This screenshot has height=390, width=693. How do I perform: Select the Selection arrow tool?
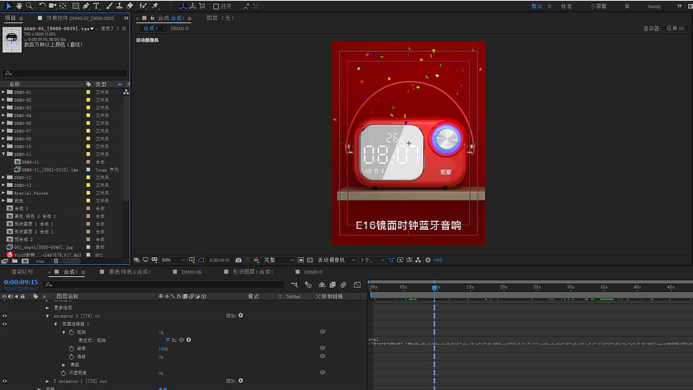point(9,6)
